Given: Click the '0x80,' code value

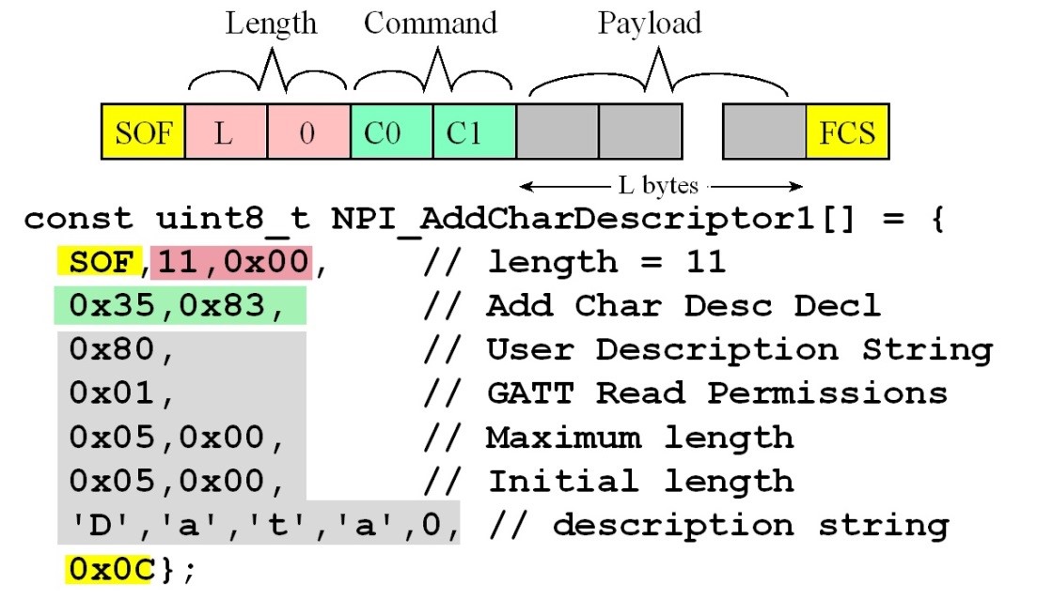Looking at the screenshot, I should pos(121,348).
